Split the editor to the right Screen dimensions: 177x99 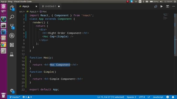(x=168, y=6)
